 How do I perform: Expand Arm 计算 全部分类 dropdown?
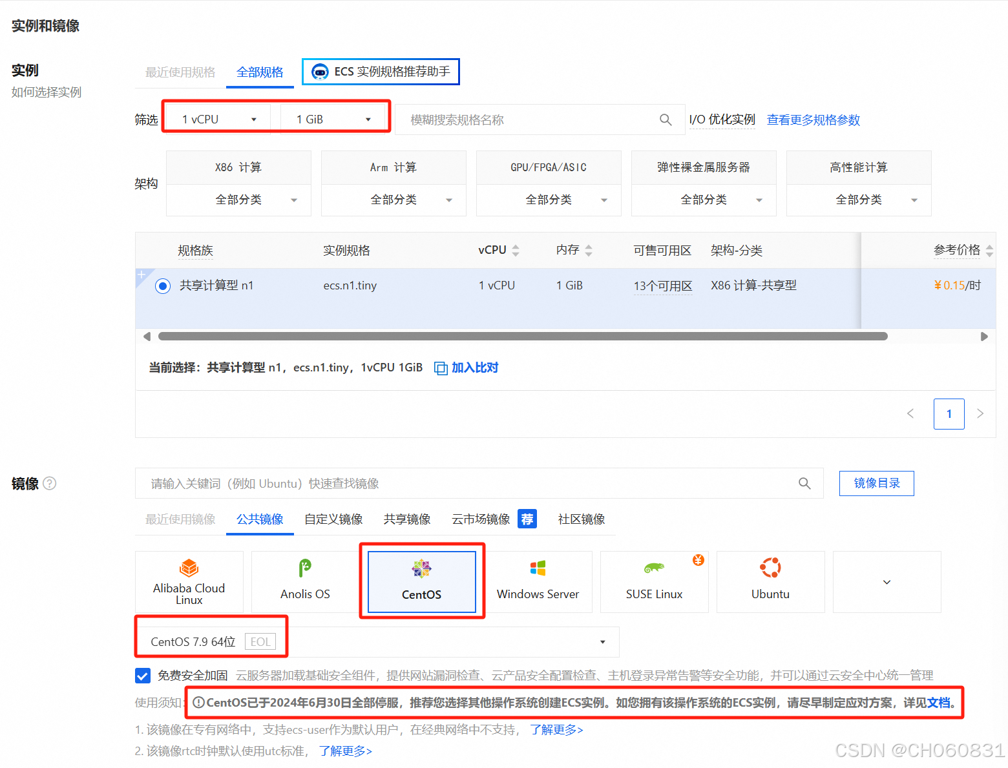tap(394, 200)
